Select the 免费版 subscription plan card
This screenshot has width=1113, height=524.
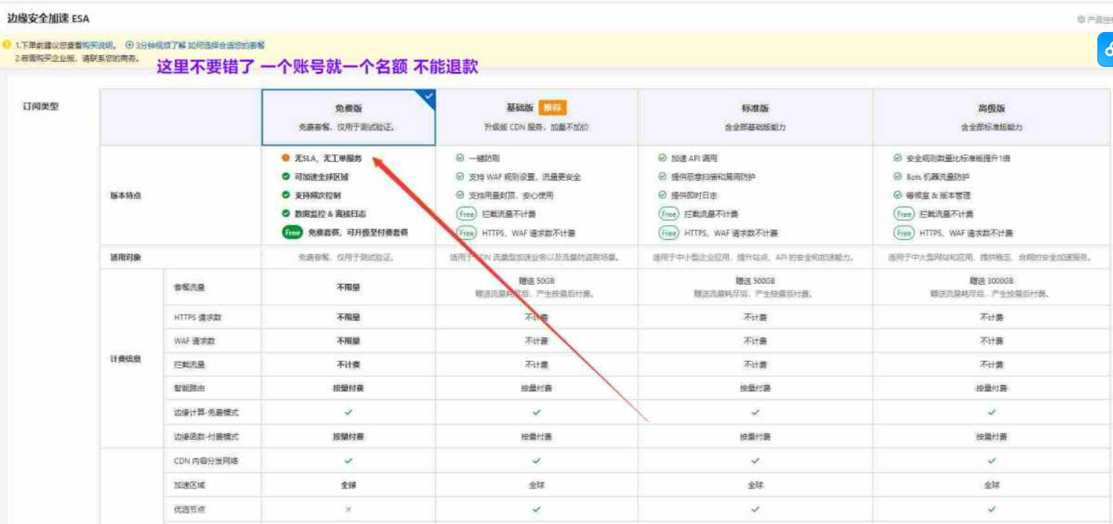348,117
